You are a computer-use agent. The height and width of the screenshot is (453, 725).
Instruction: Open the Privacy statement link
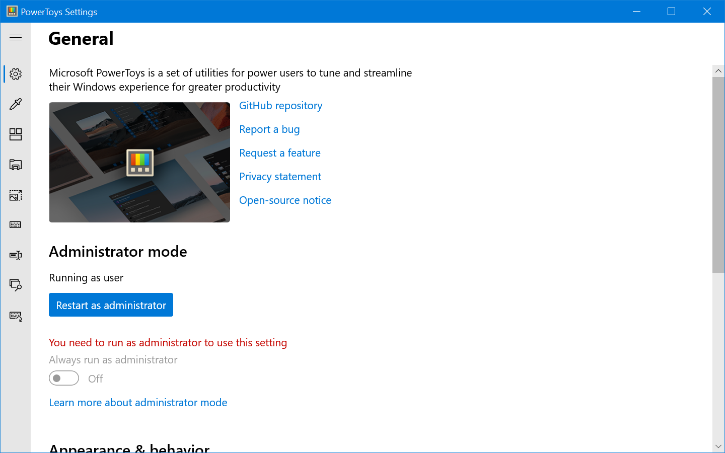pos(280,176)
